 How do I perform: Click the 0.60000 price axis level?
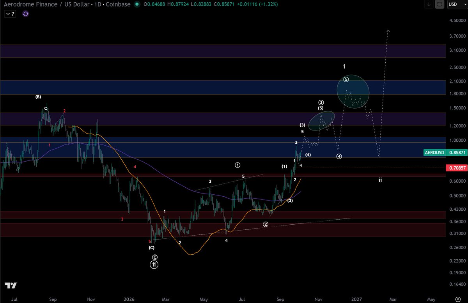(457, 181)
